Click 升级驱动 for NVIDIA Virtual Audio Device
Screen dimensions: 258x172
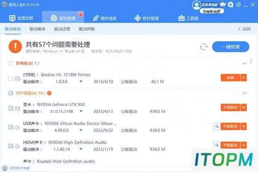(x=230, y=126)
